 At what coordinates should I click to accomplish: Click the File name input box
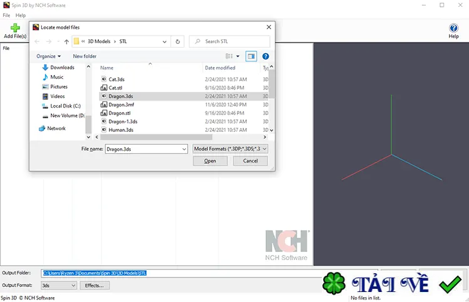pyautogui.click(x=143, y=149)
